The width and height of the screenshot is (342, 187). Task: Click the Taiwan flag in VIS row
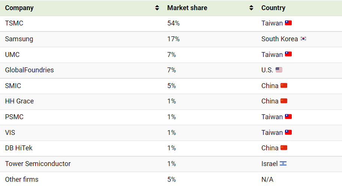(288, 132)
